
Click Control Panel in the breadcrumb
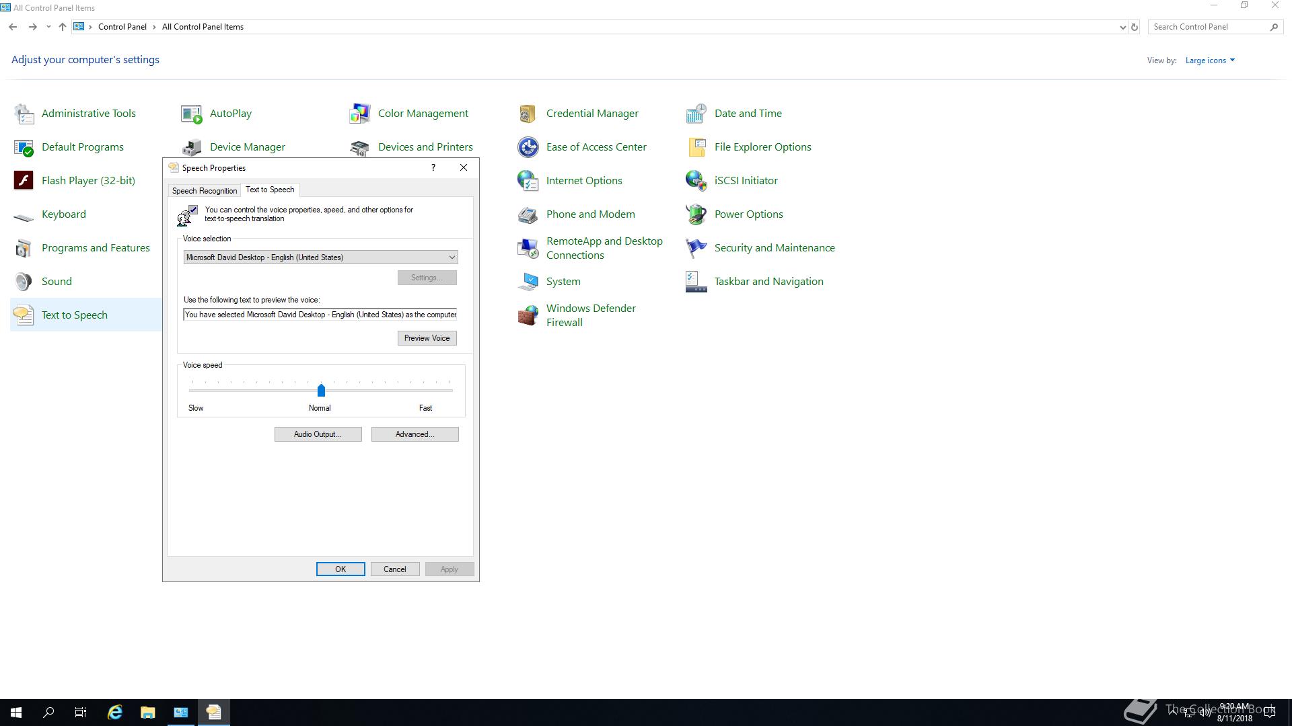(122, 27)
